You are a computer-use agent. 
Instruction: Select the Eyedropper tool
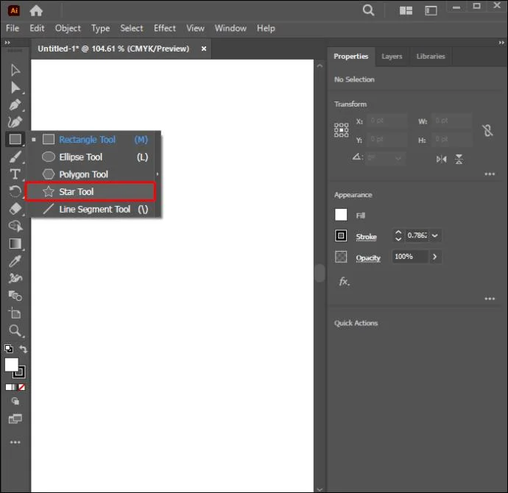click(15, 261)
